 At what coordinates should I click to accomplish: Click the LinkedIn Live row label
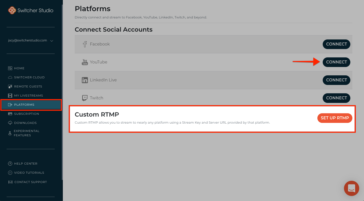point(103,80)
